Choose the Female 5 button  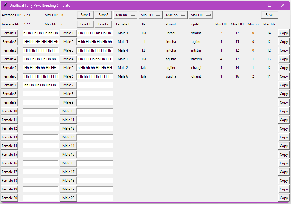10,68
